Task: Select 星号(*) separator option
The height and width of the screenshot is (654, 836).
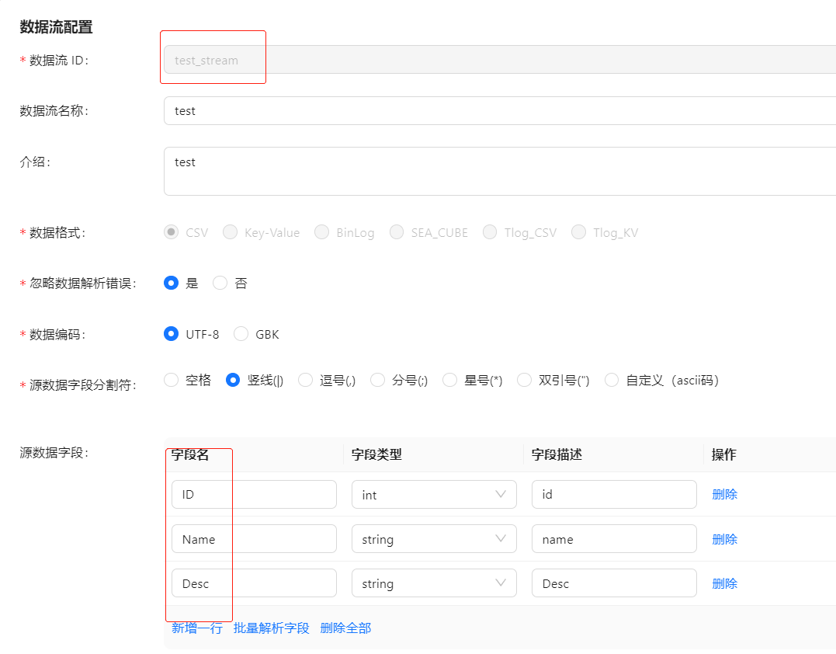Action: 450,381
